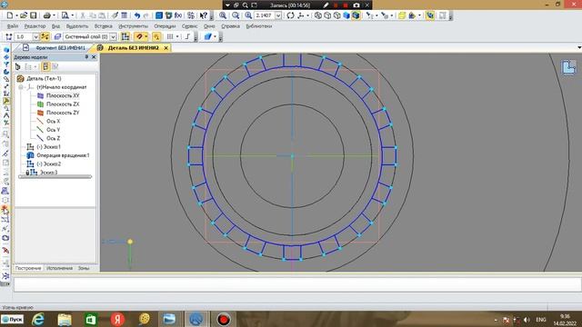Open a file with the Open icon
Viewport: 582px width, 327px height.
[x=24, y=15]
